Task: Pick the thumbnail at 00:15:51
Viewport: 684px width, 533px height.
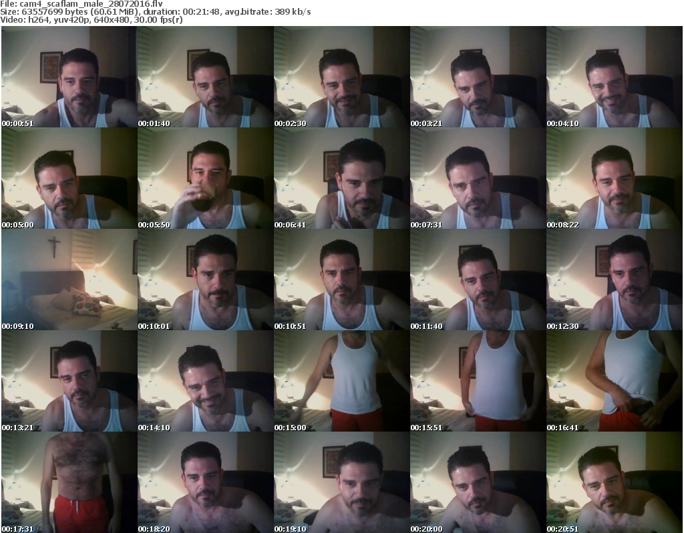Action: [x=478, y=381]
